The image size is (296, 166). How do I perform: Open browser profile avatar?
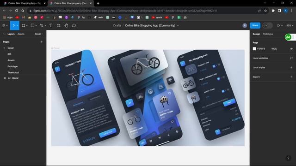(x=286, y=11)
